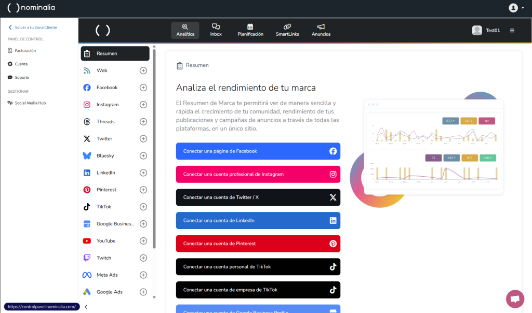Viewport: 532px width, 313px height.
Task: Click the plus icon next to YouTube
Action: [143, 241]
